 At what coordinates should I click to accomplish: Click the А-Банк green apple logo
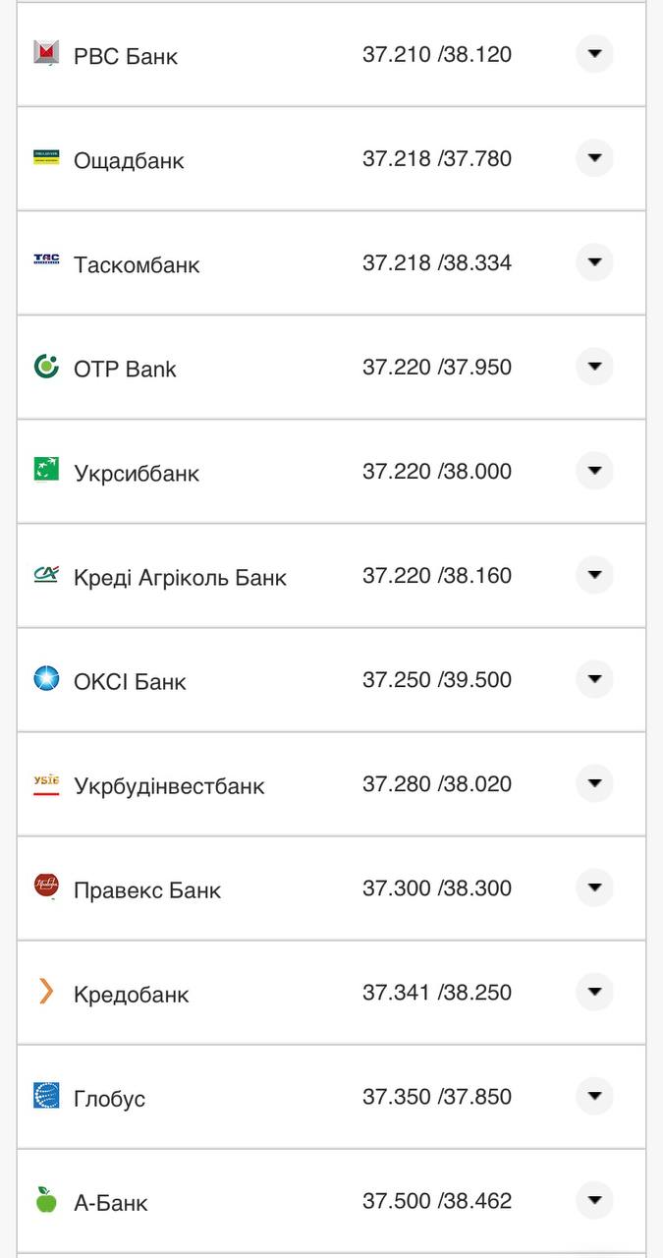pos(46,1200)
